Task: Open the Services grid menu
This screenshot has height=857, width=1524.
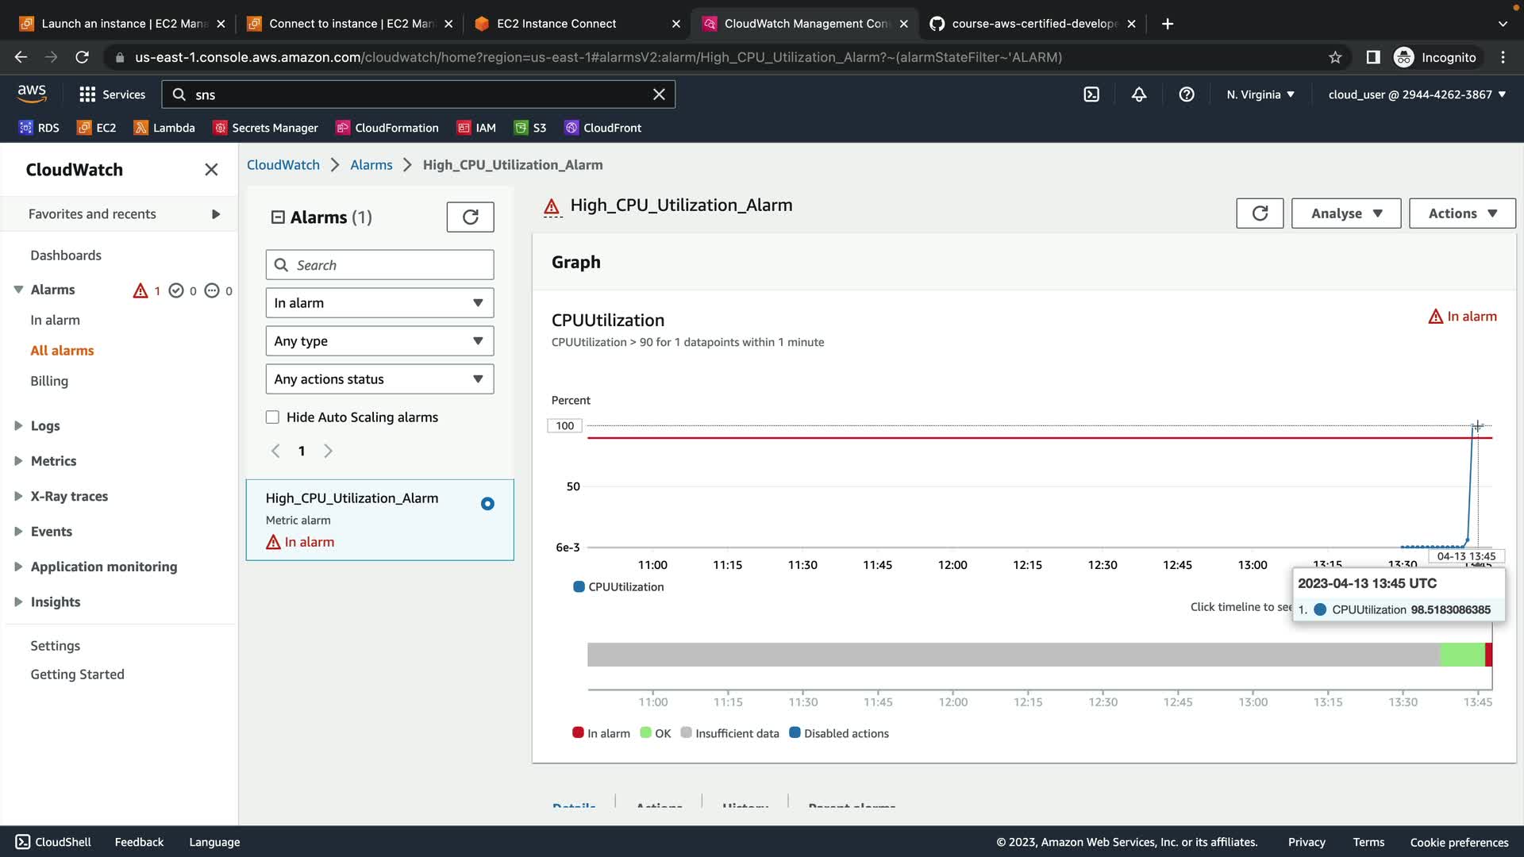Action: (112, 94)
